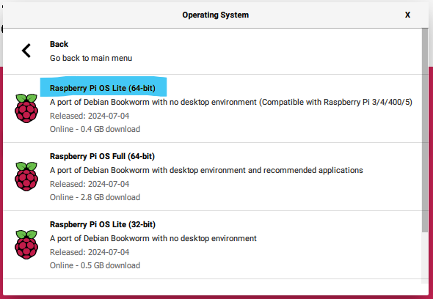Click raspberry icon beside OS Lite 64-bit

26,108
